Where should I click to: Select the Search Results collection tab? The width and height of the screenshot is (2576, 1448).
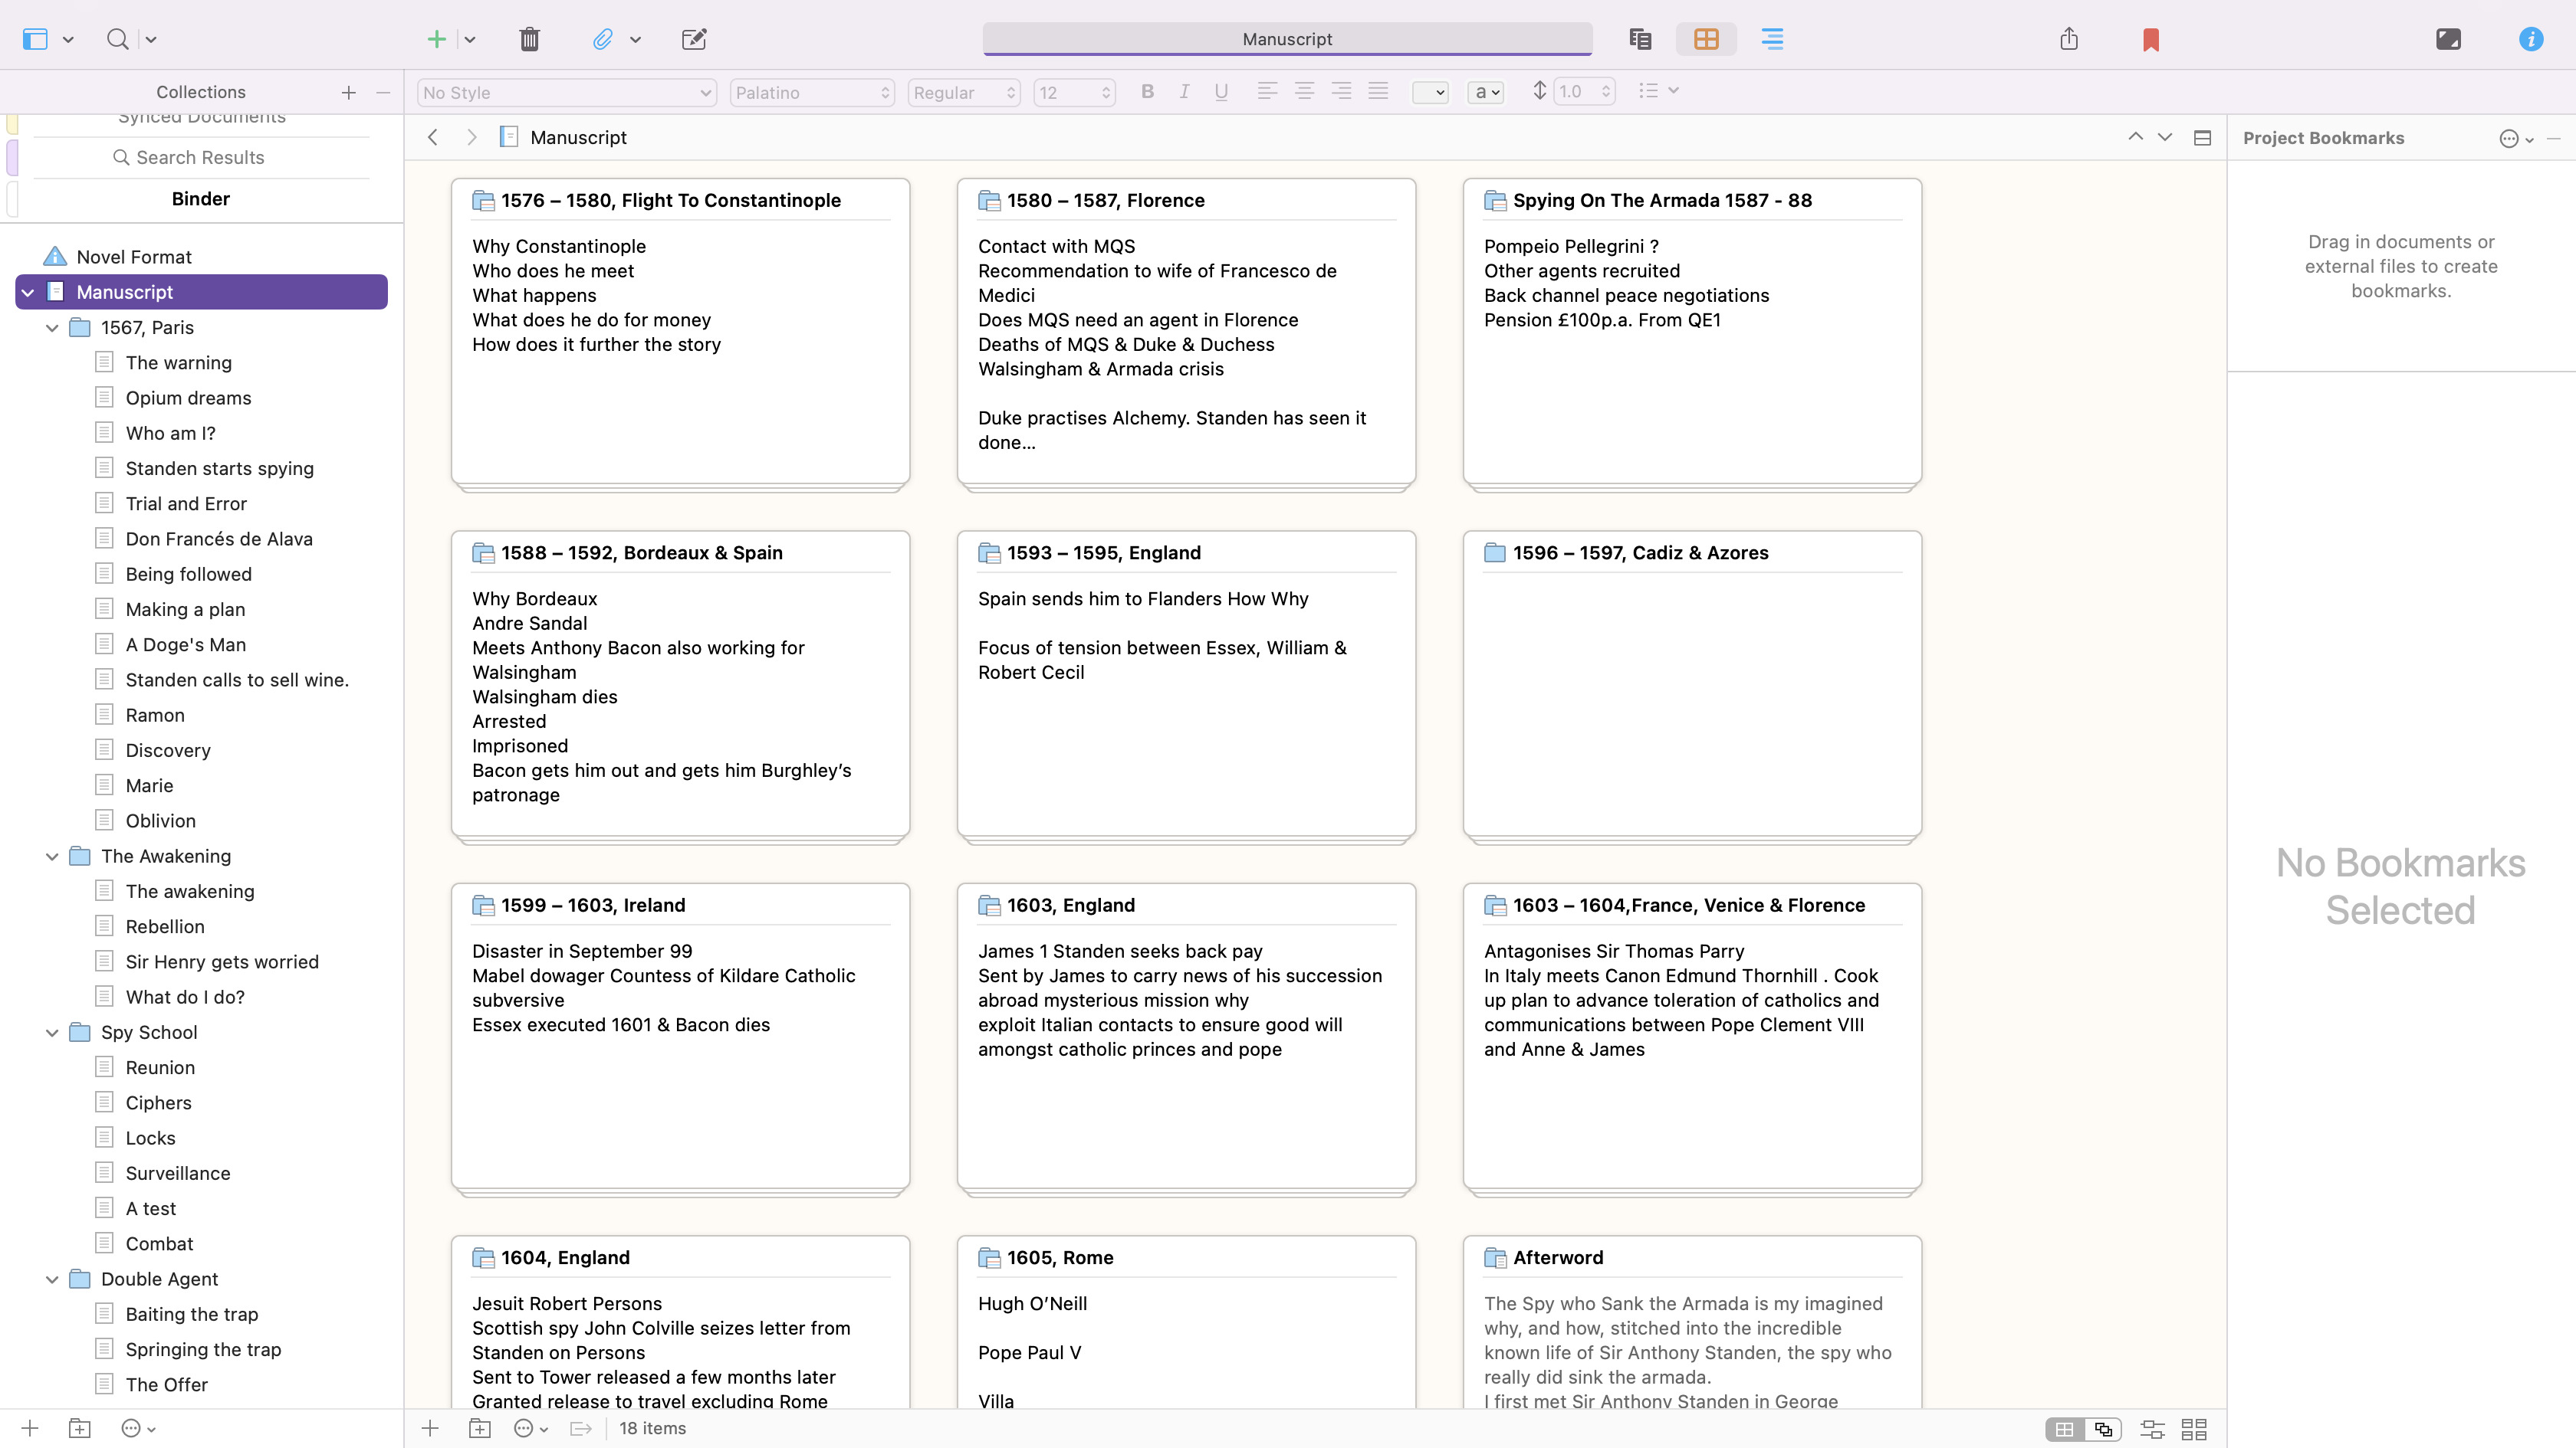point(200,157)
